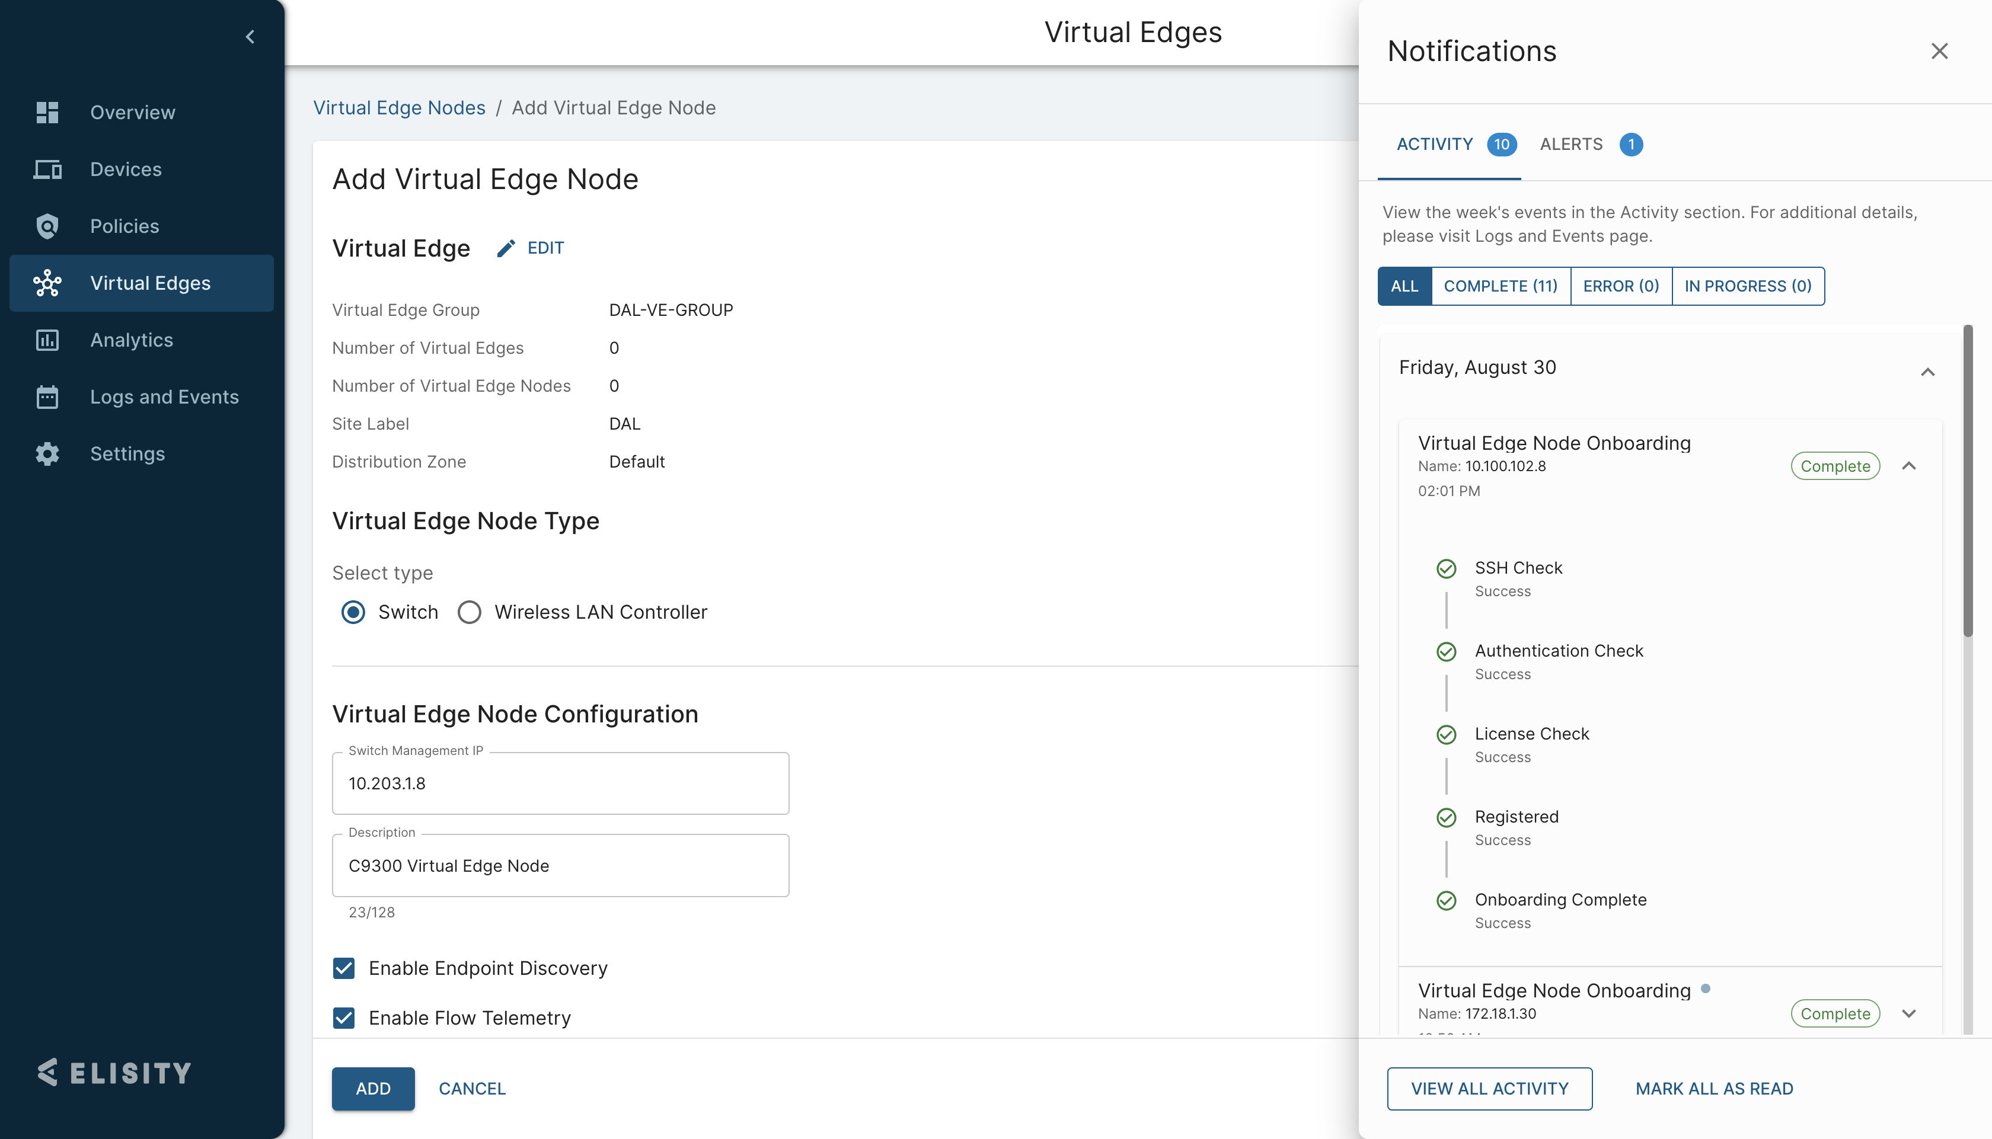The image size is (1992, 1139).
Task: Click the notifications list scrollbar
Action: click(1968, 482)
